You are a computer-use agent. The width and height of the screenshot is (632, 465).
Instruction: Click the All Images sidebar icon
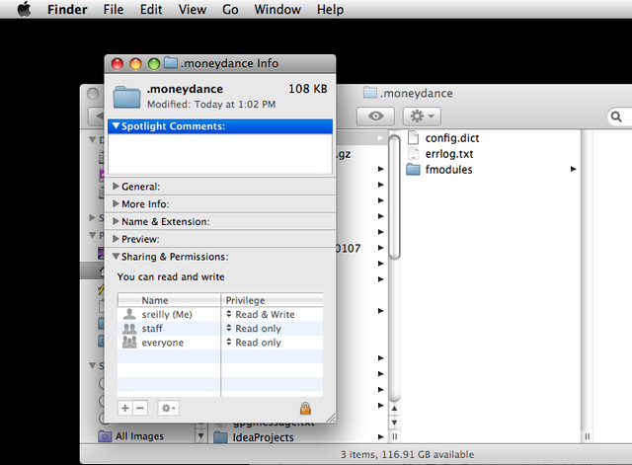(x=105, y=436)
